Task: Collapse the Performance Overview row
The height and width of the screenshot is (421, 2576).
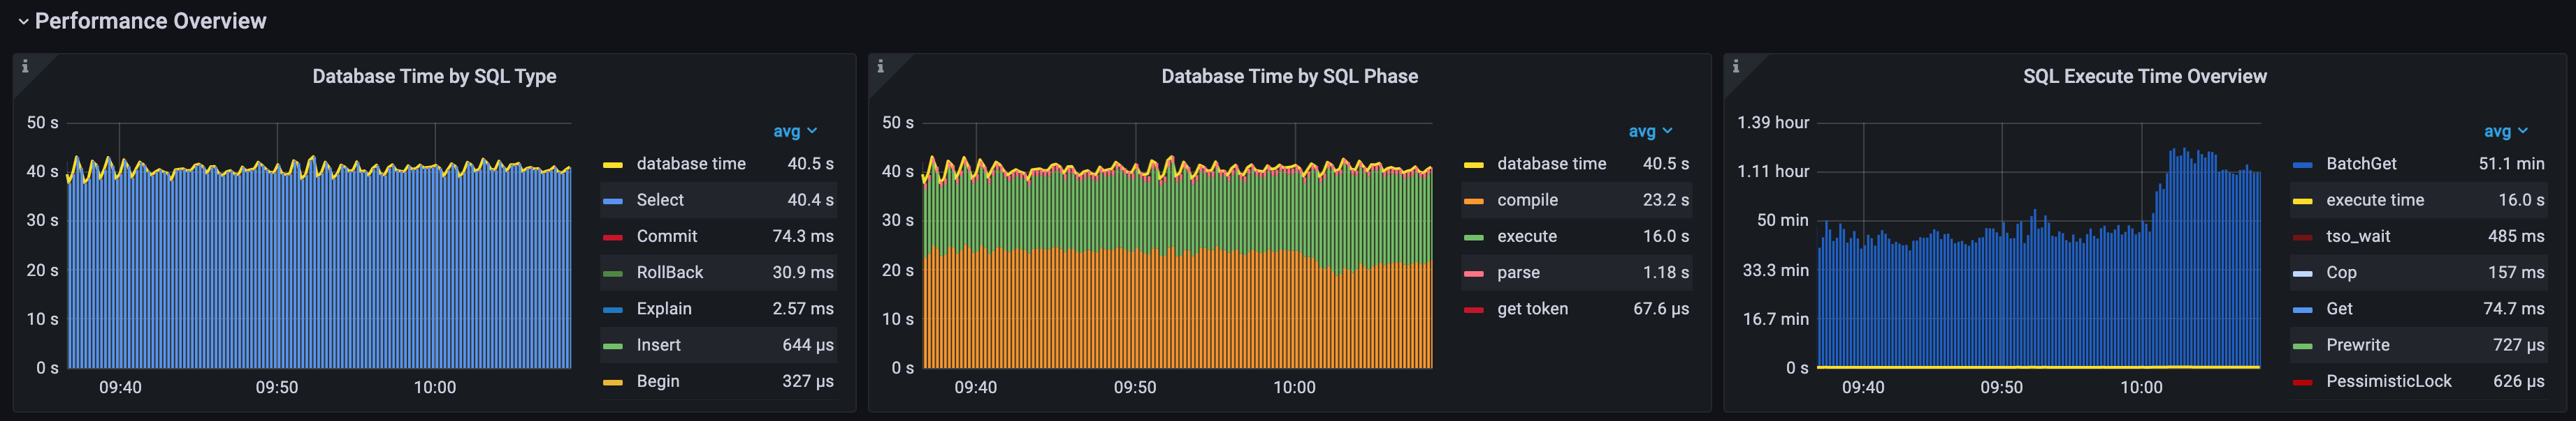Action: [x=23, y=21]
